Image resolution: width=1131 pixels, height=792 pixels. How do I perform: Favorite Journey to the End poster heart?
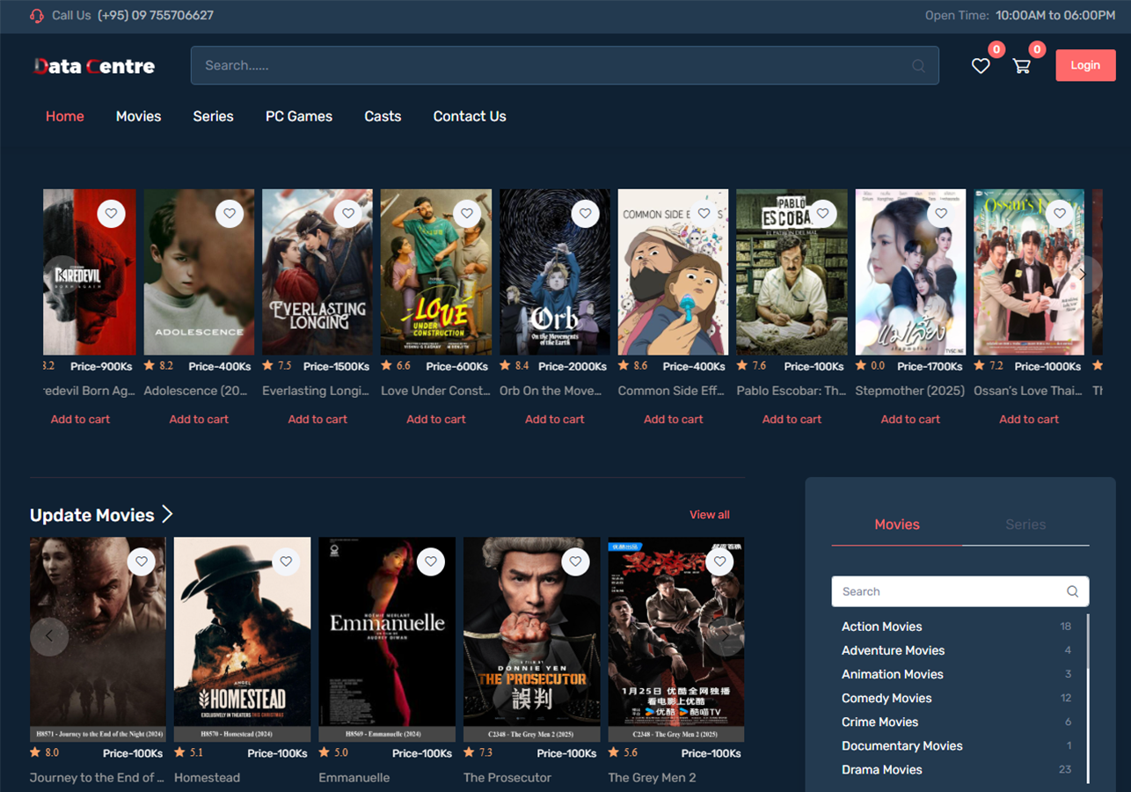tap(142, 561)
